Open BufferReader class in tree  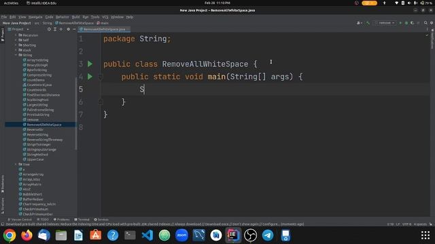(31, 199)
